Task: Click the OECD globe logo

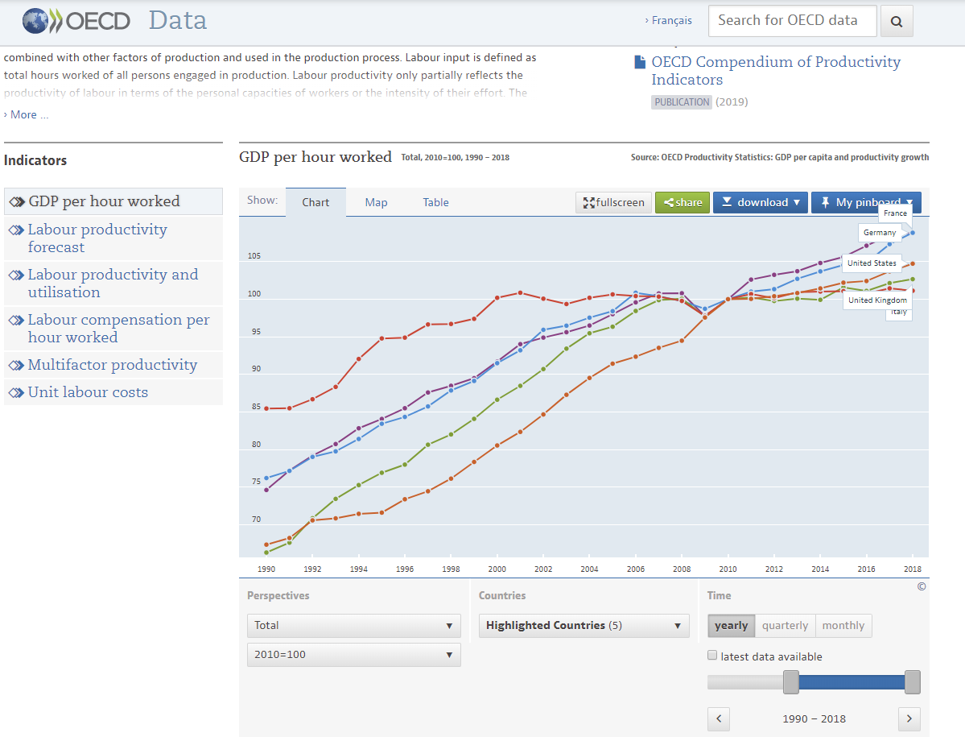Action: coord(35,20)
